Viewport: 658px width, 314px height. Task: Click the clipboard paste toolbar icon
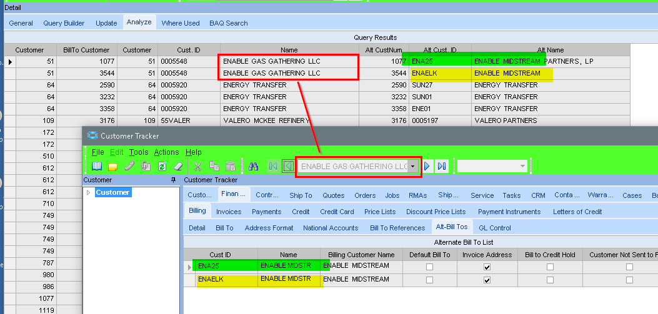(231, 167)
